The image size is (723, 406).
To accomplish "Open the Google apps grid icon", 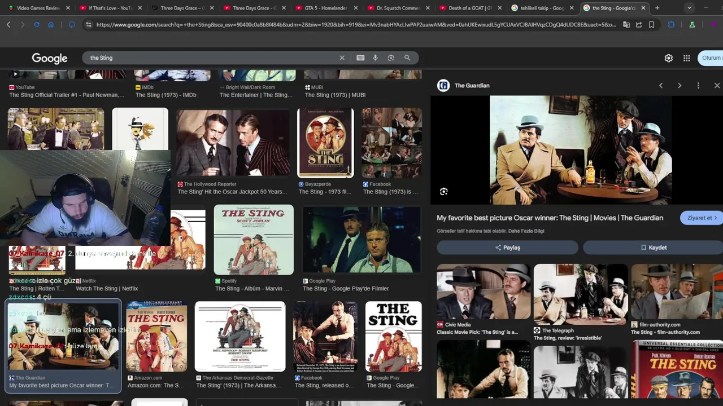I will [x=686, y=58].
